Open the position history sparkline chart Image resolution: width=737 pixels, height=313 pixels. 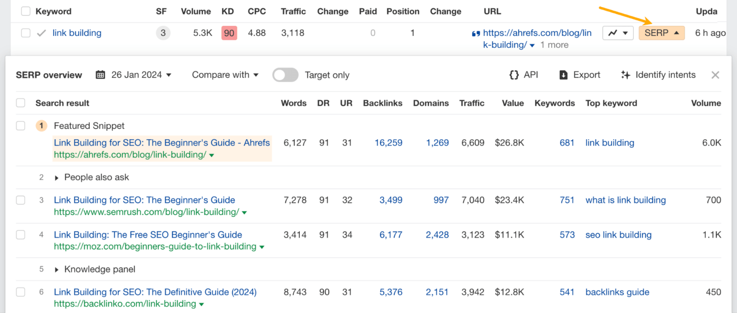click(618, 33)
